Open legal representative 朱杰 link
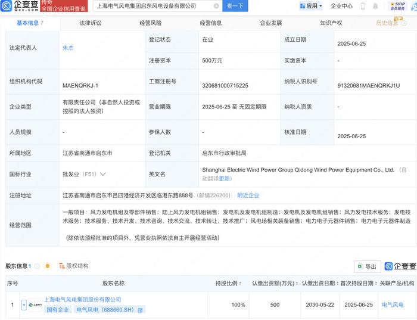The height and width of the screenshot is (320, 417). tap(68, 48)
